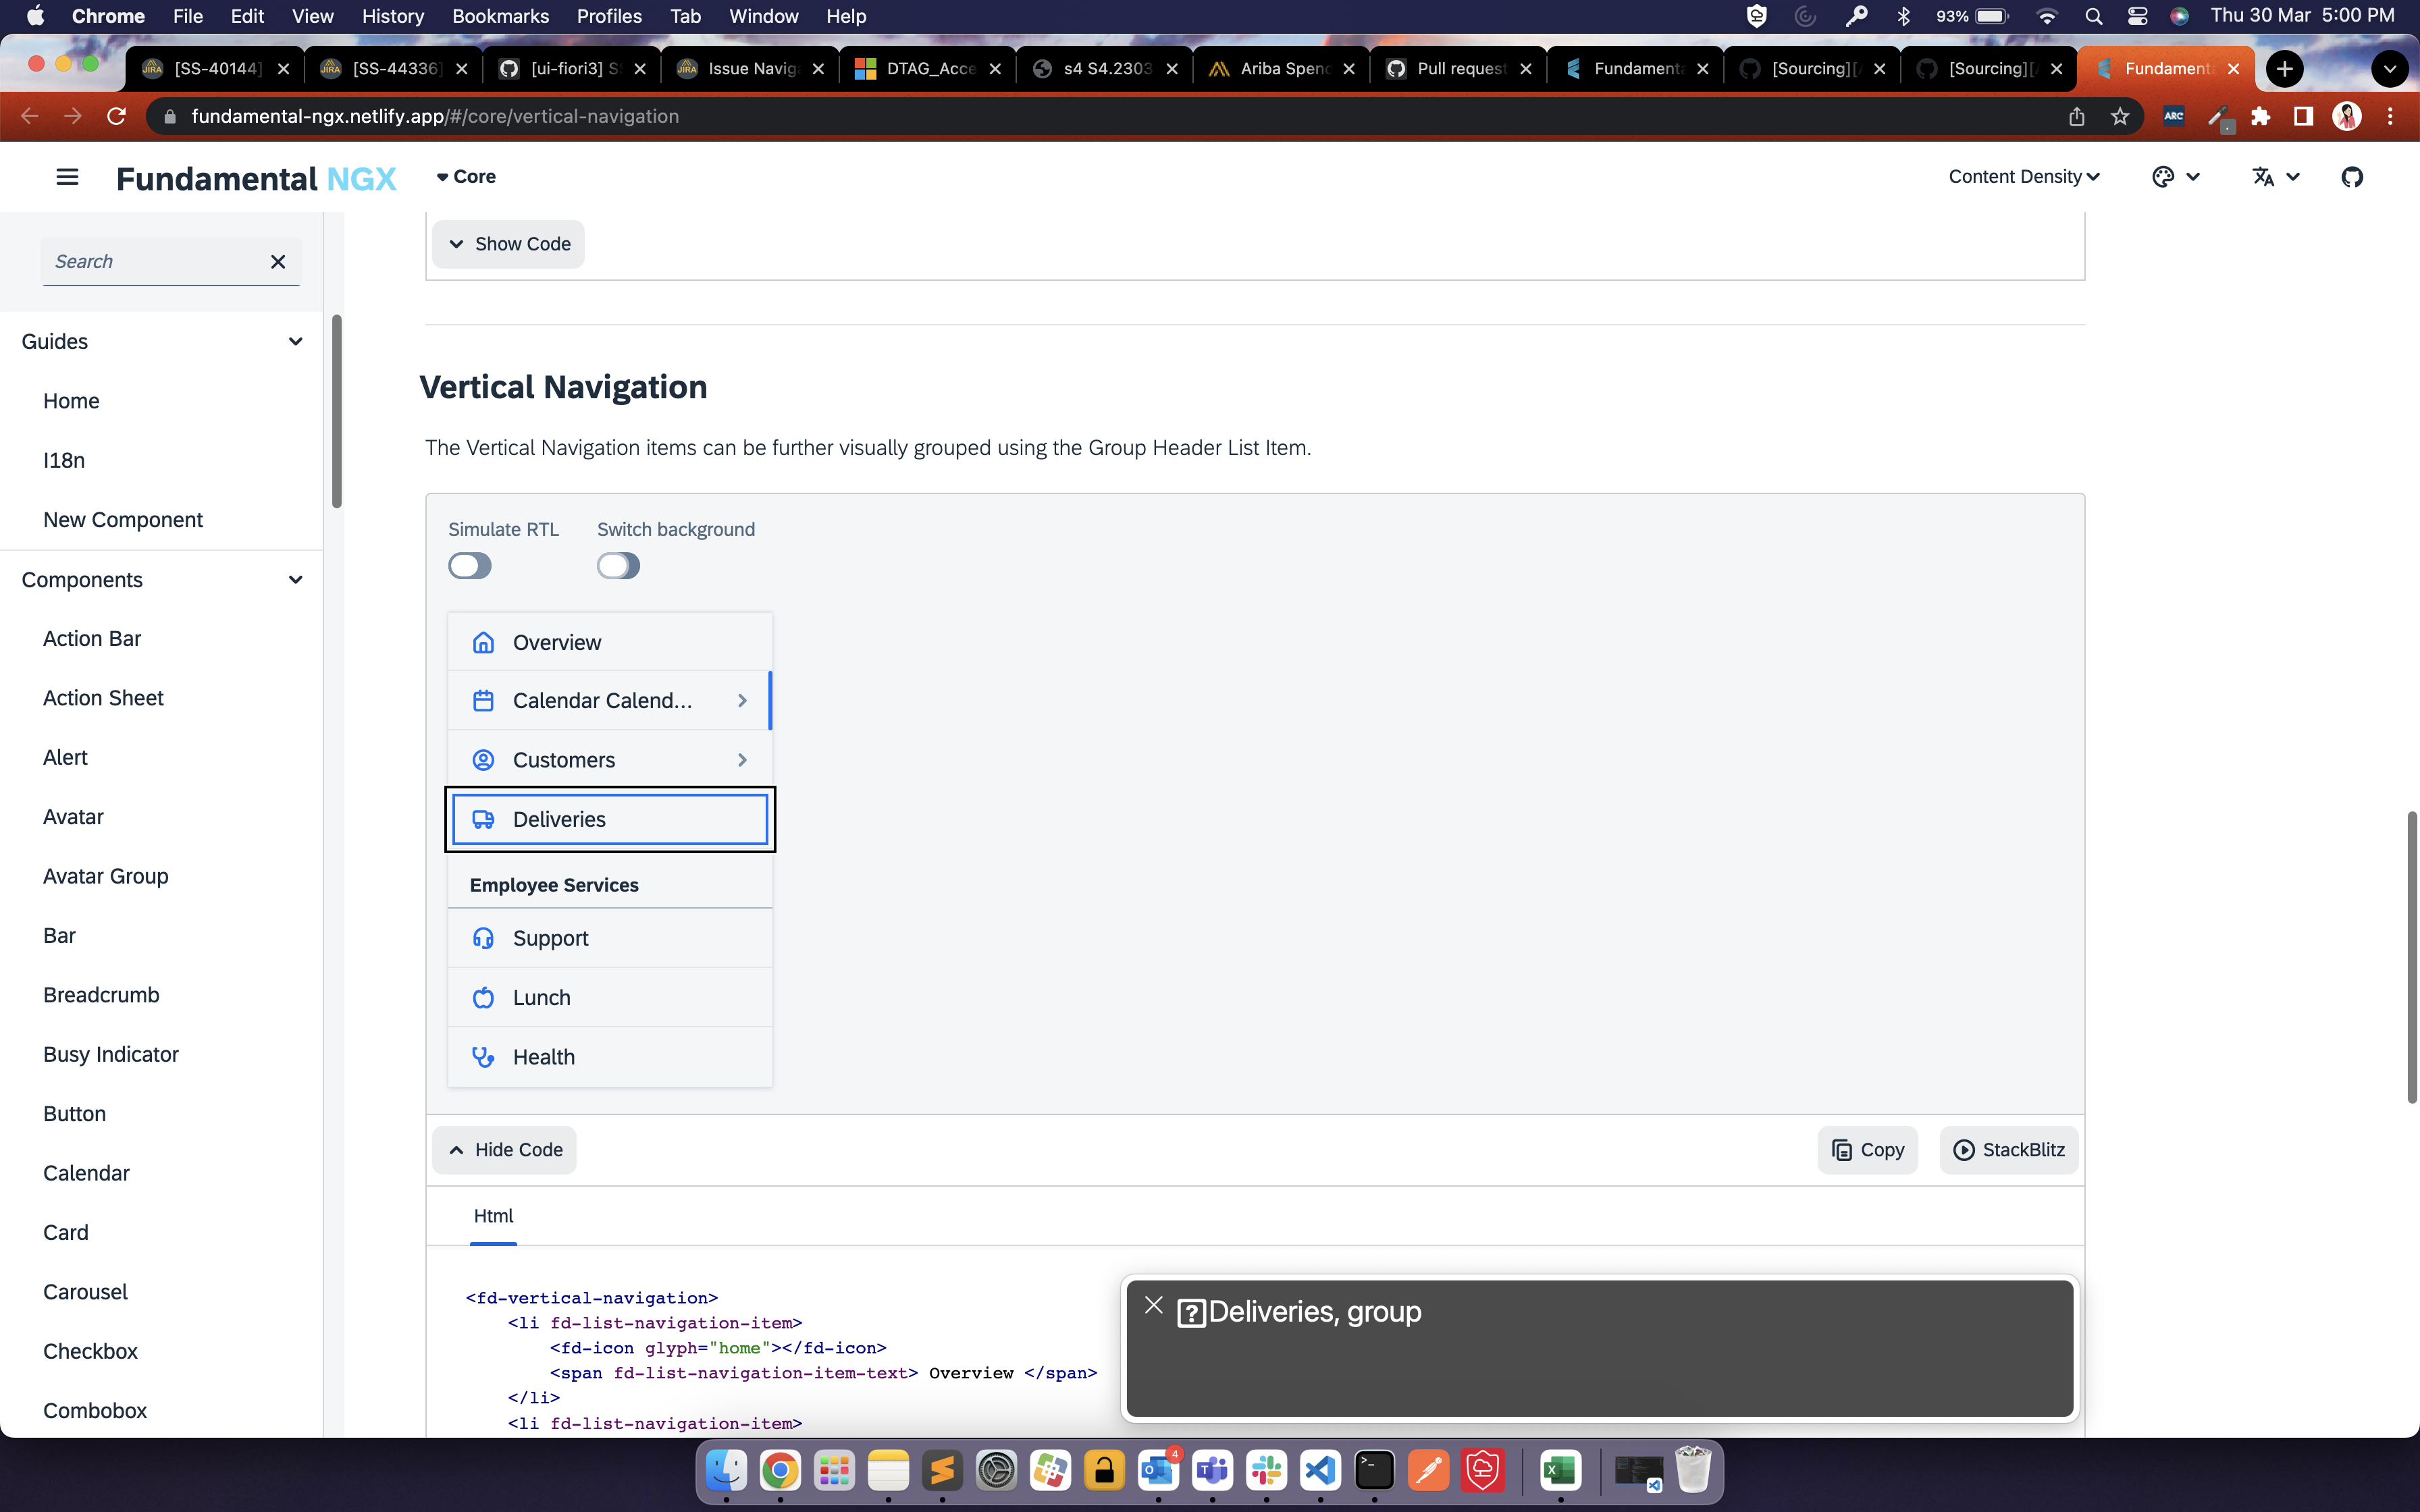Enable the Simulate RTL toggle

(x=470, y=565)
